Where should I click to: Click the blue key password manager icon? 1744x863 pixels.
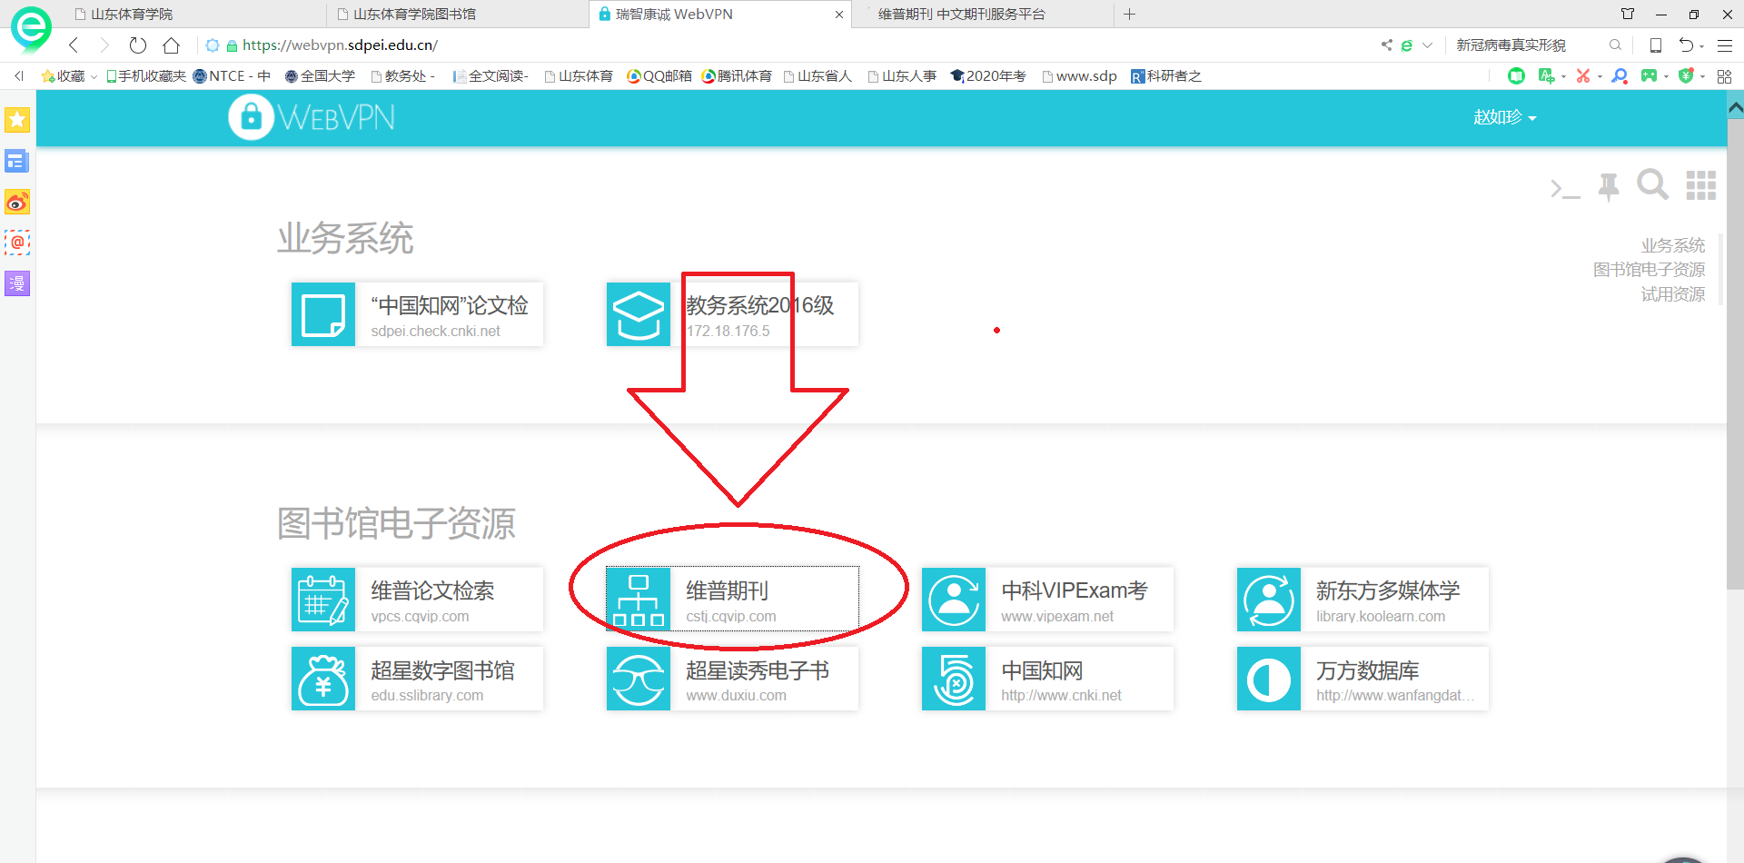(x=1620, y=76)
